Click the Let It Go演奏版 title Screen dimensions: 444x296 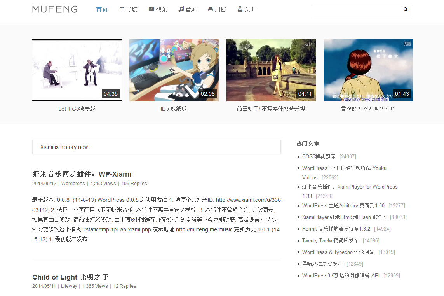coord(77,109)
